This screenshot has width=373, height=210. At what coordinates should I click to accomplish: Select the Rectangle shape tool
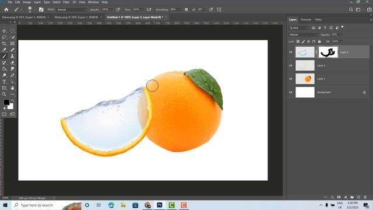point(4,88)
